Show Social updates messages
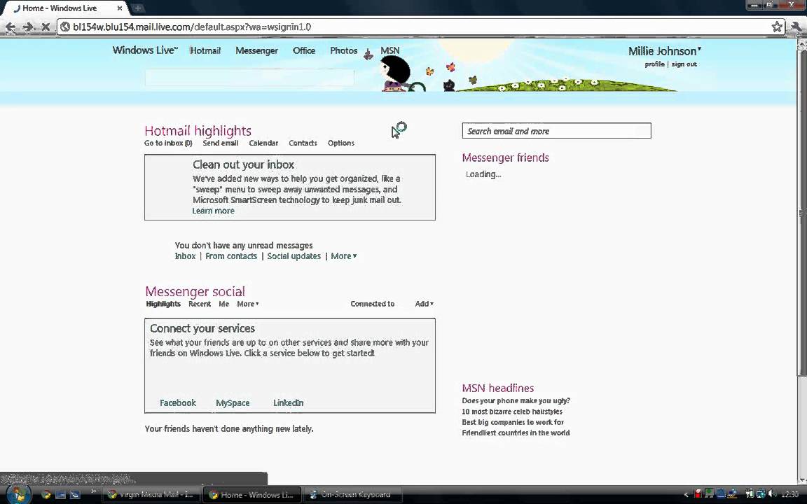 [x=294, y=256]
